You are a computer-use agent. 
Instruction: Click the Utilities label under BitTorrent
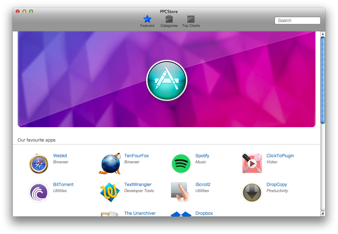click(x=60, y=191)
